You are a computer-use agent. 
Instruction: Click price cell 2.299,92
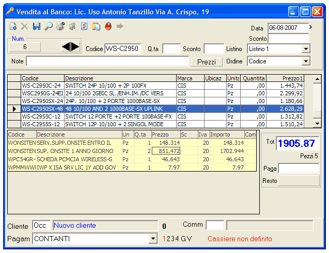click(x=285, y=93)
